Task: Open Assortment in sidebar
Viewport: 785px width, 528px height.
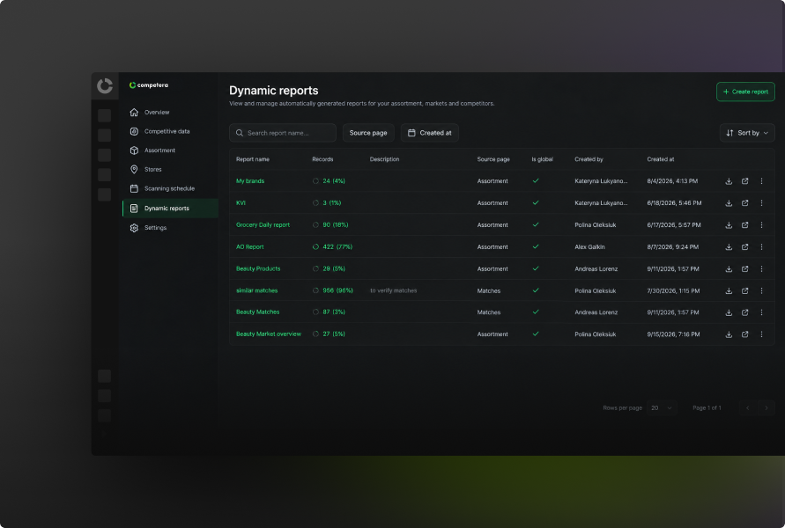Action: 170,150
